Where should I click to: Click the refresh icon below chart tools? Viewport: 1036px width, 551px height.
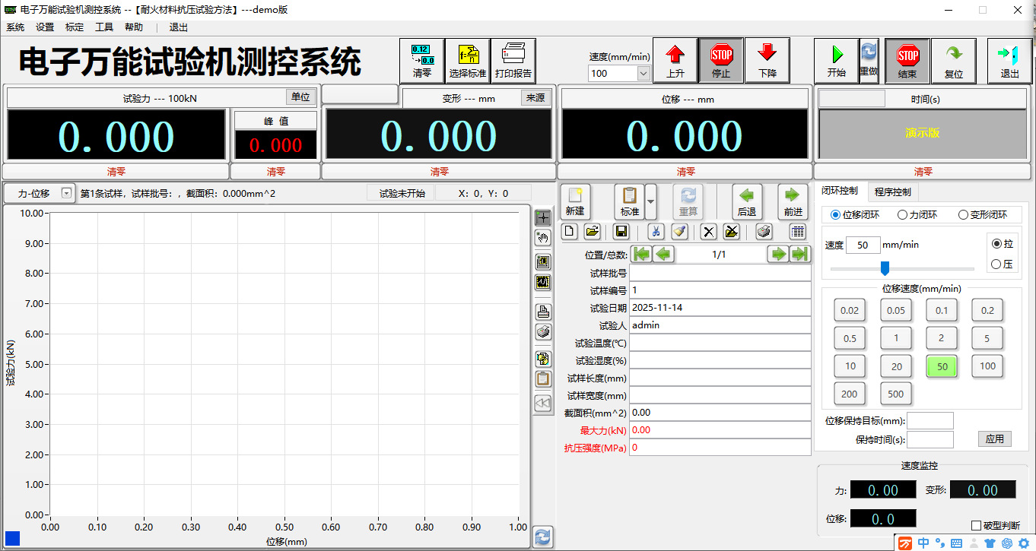[542, 537]
